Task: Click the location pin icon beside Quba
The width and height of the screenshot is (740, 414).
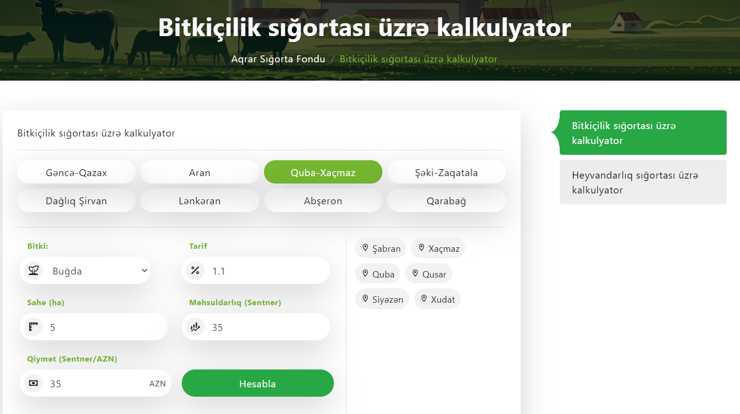Action: click(x=366, y=274)
